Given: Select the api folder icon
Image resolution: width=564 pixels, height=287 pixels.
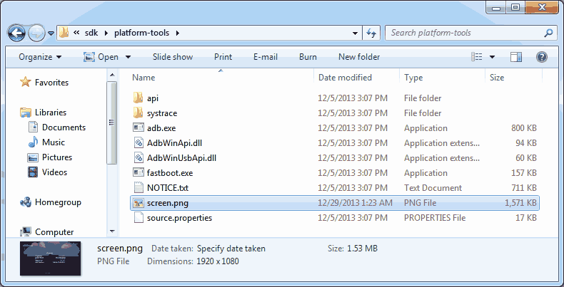Looking at the screenshot, I should (x=138, y=98).
